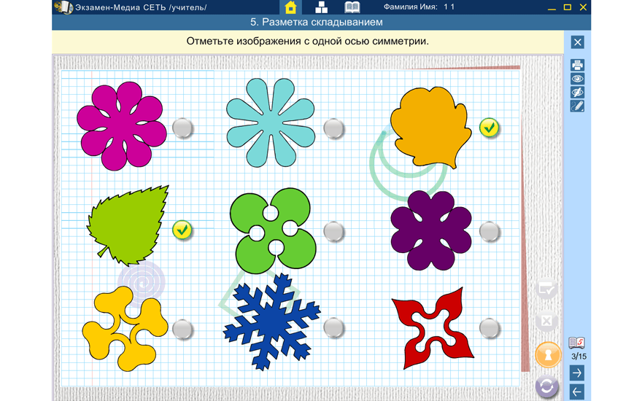The image size is (642, 401).
Task: Click the round refresh arrows button
Action: (547, 386)
